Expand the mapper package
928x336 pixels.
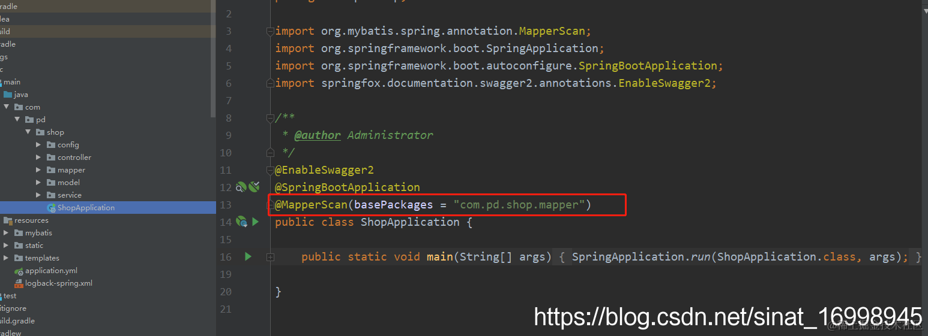point(39,170)
